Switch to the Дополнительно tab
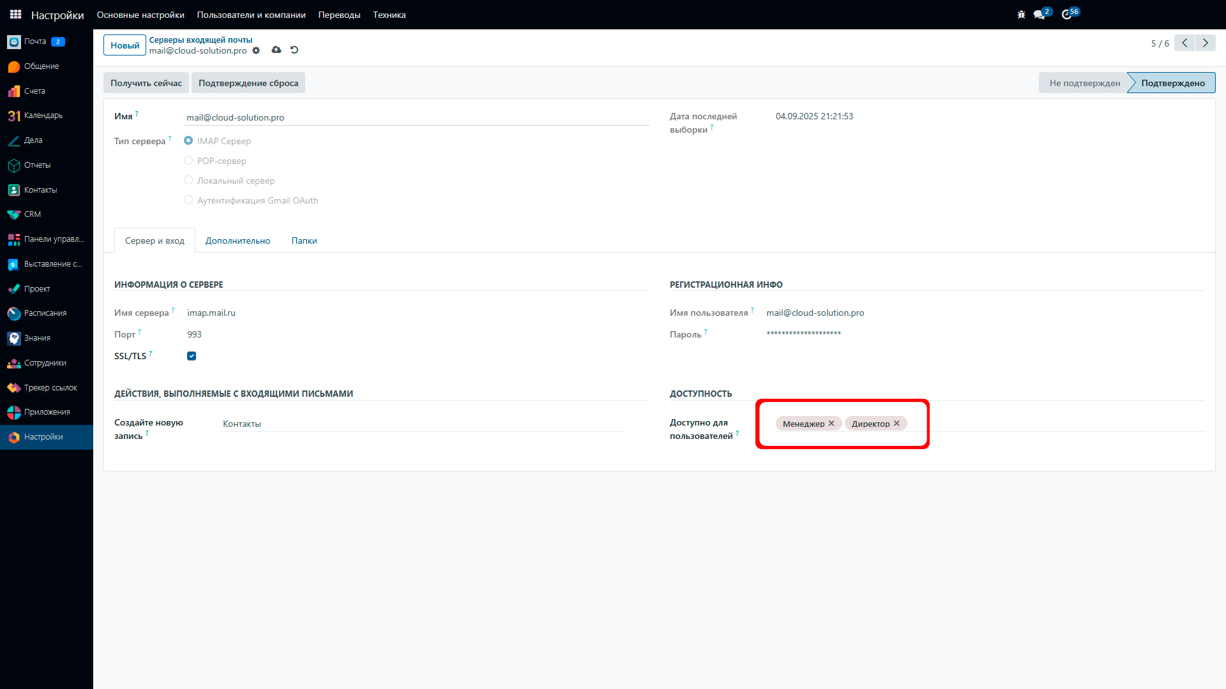The width and height of the screenshot is (1226, 689). (x=238, y=241)
